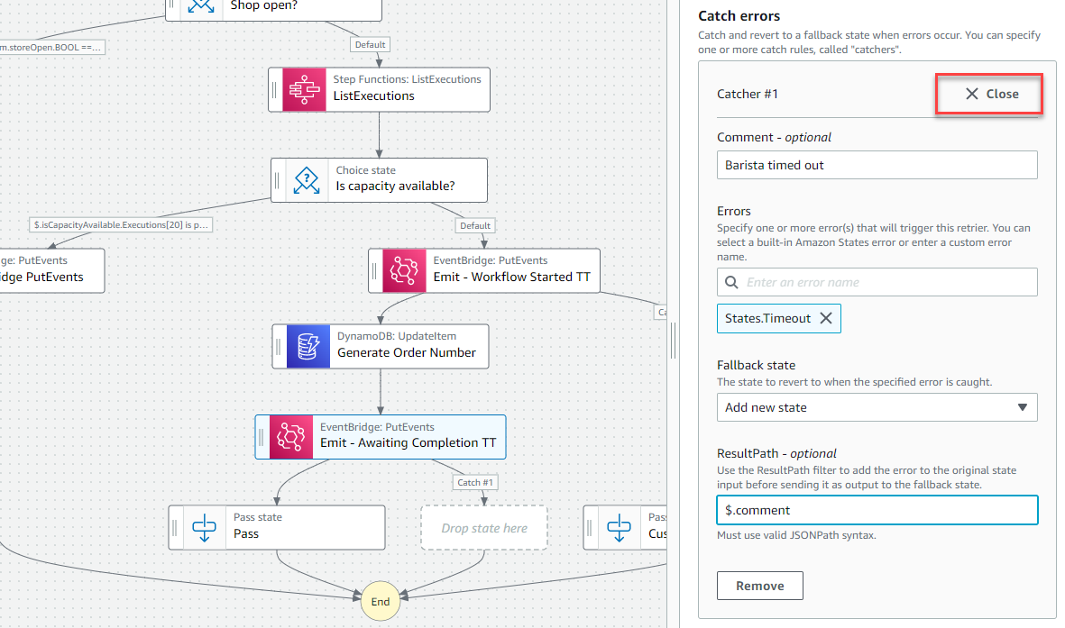
Task: Click the EventBridge icon on Emit - Workflow Started TT
Action: coord(404,271)
